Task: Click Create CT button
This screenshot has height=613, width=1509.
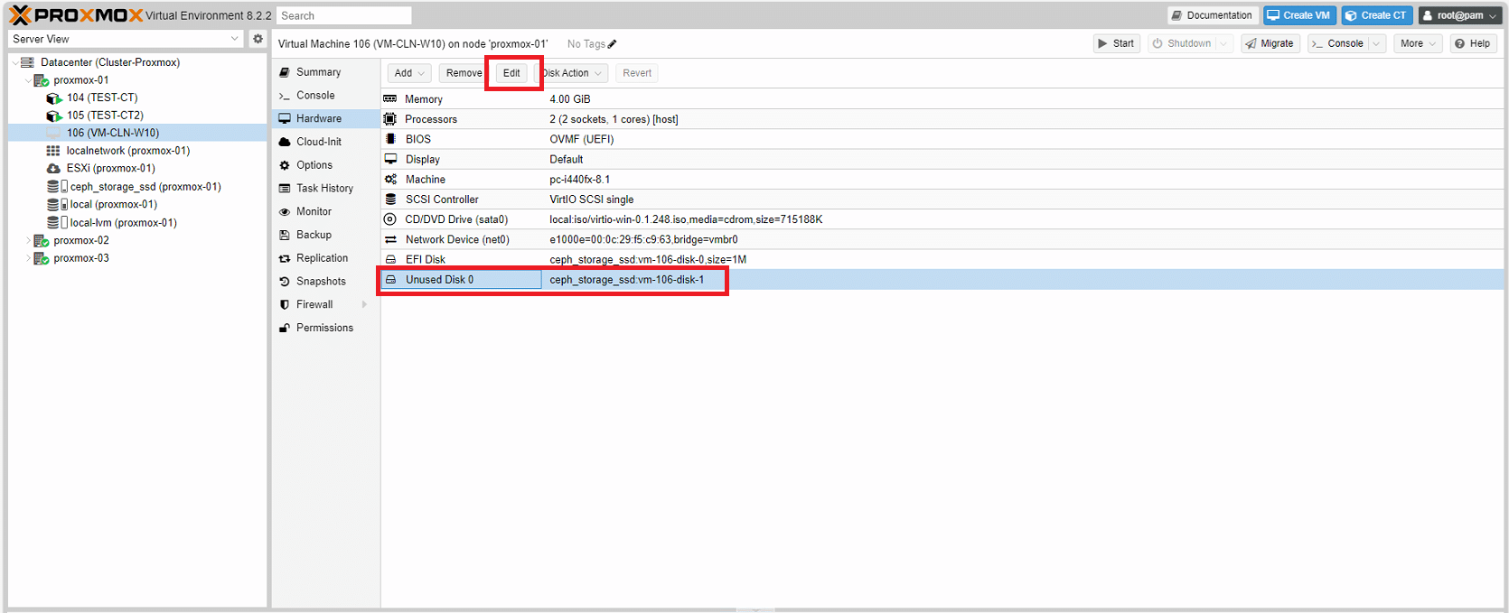Action: pos(1377,15)
